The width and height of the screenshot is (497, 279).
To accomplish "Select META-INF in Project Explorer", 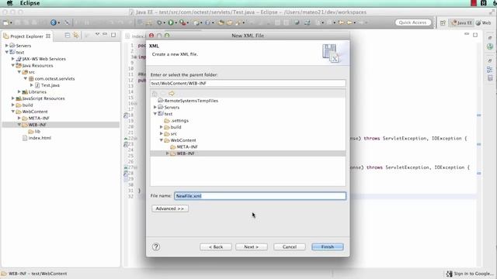I will coord(39,118).
